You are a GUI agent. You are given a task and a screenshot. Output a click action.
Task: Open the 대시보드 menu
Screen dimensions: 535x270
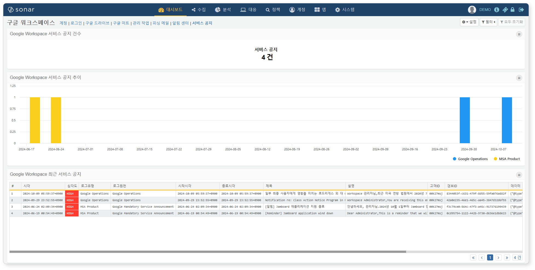point(170,10)
